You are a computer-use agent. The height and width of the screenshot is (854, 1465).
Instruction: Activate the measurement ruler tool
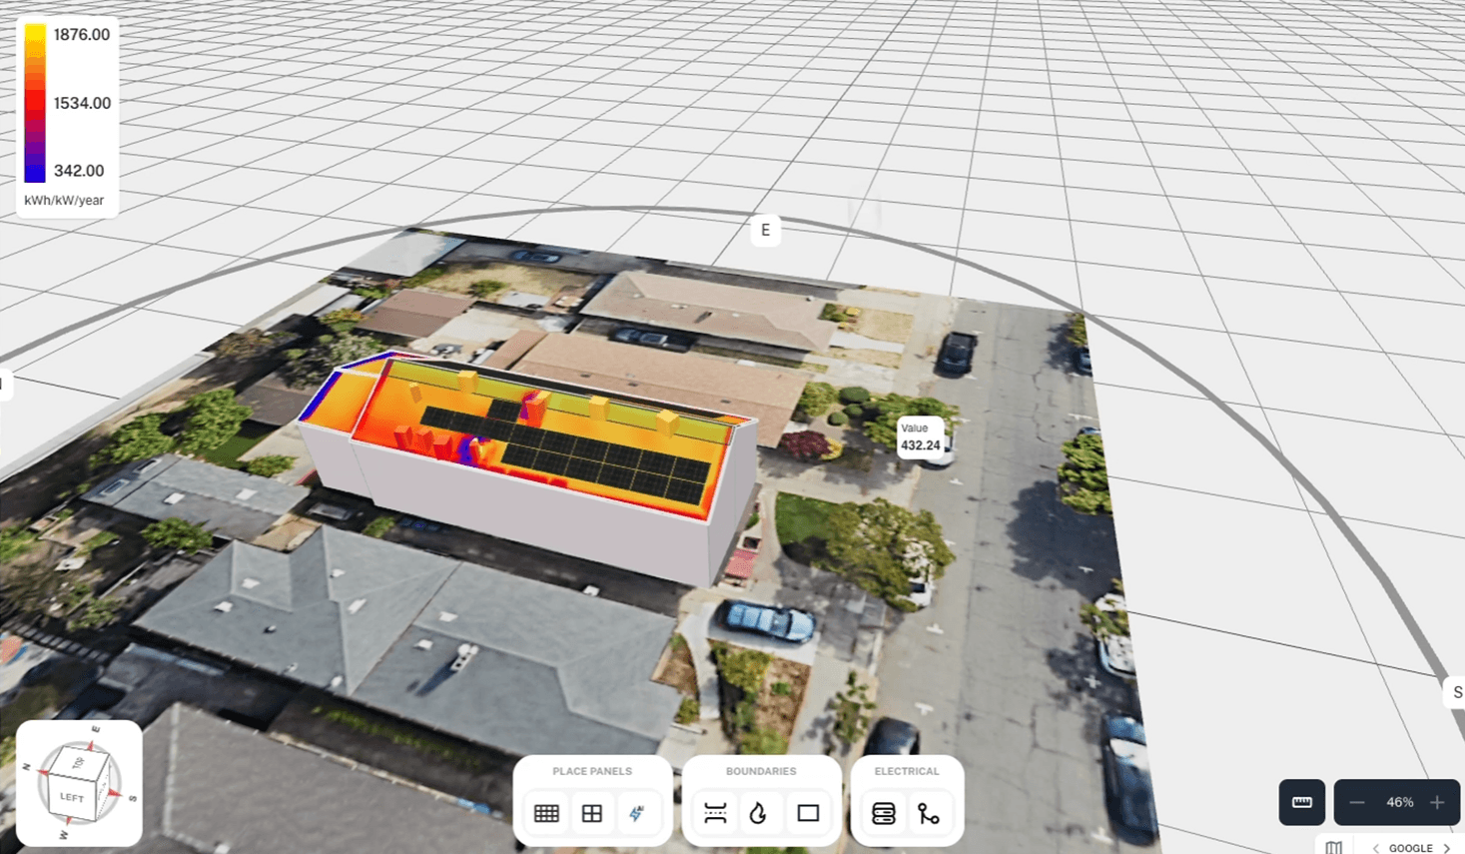[x=1301, y=802]
